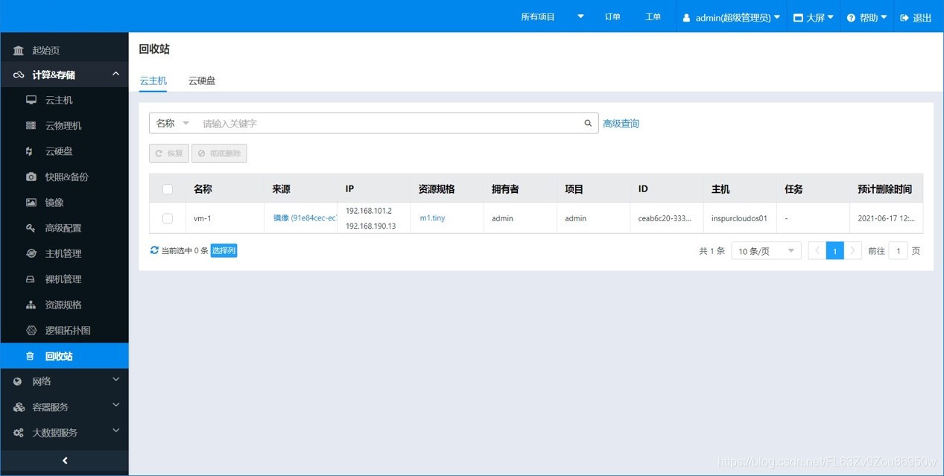Click the 退出 logout icon
Viewport: 944px width, 476px height.
905,18
